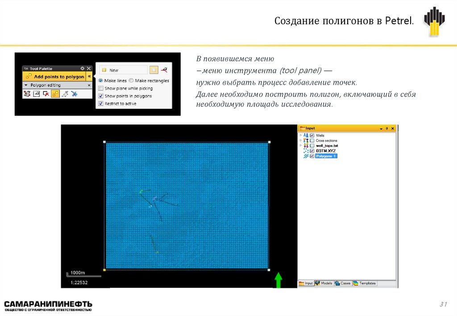Screen dimensions: 457x316
Task: Expand the well_tops.txt tree node
Action: click(300, 145)
